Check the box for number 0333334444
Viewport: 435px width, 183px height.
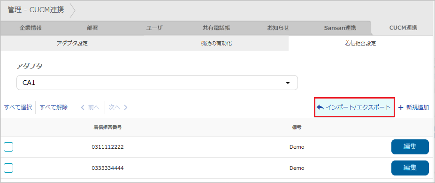8,168
